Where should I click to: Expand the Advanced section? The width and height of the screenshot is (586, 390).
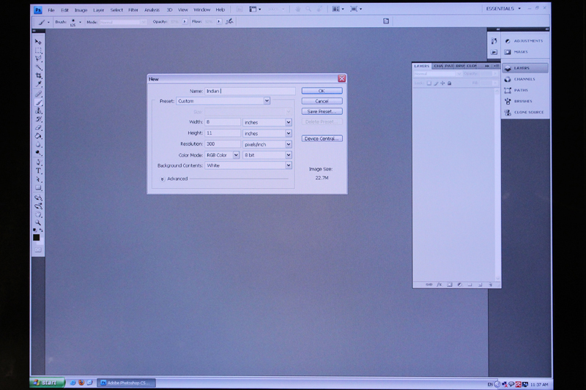pos(163,179)
